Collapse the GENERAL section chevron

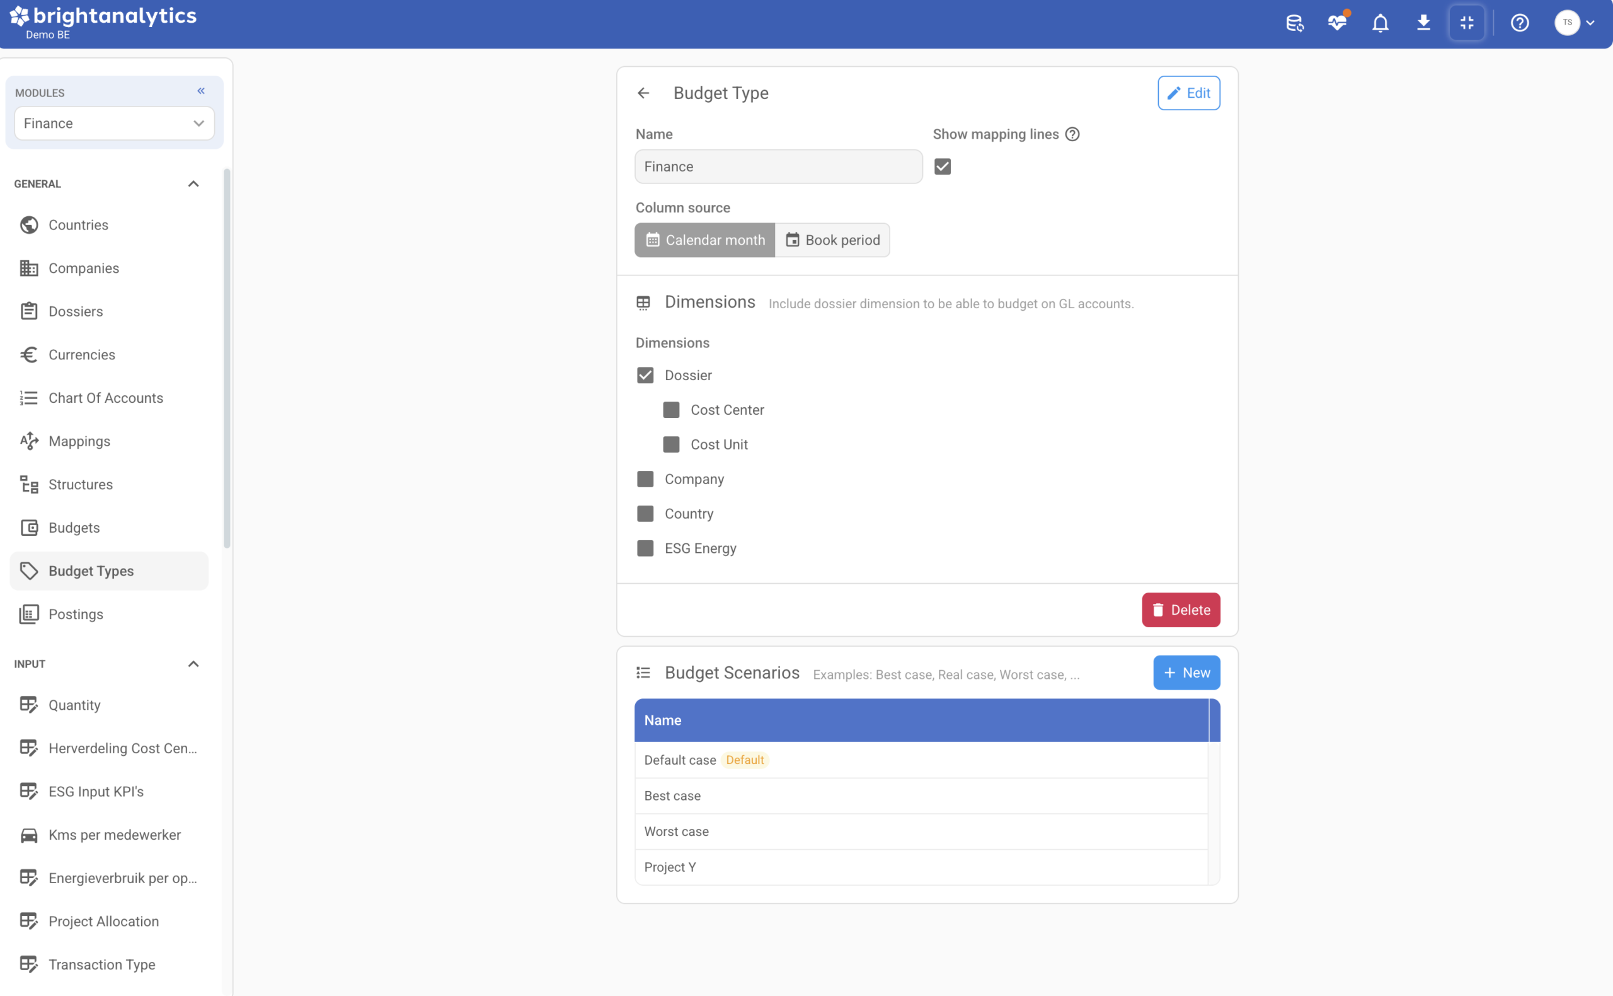click(193, 184)
